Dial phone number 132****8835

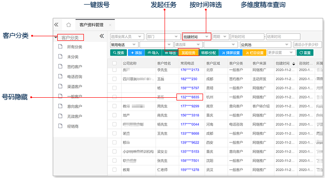190,97
